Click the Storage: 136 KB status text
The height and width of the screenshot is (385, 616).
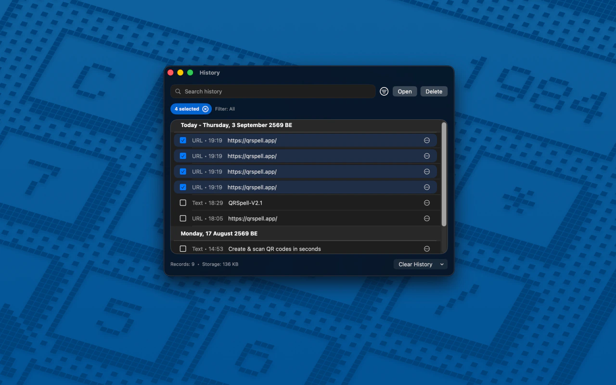[220, 264]
